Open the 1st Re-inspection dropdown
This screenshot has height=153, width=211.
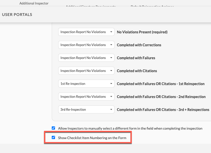click(86, 84)
